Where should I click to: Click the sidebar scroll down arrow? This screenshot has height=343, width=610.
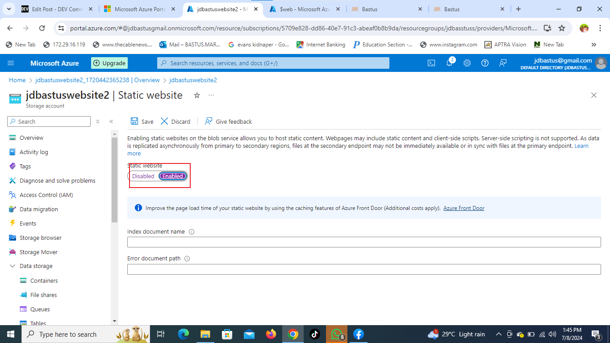pos(114,321)
